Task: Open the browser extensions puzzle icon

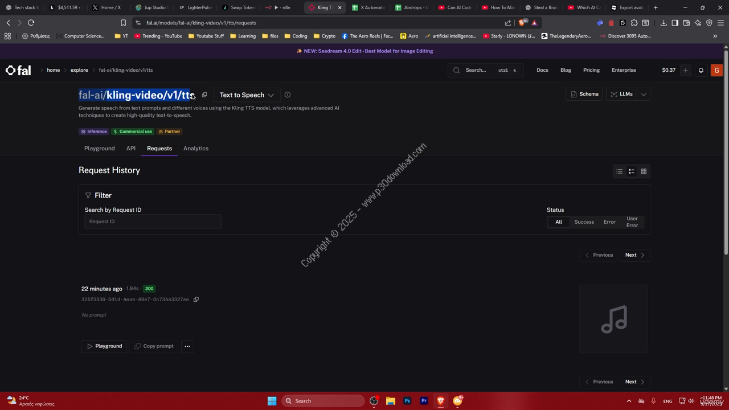Action: click(634, 23)
